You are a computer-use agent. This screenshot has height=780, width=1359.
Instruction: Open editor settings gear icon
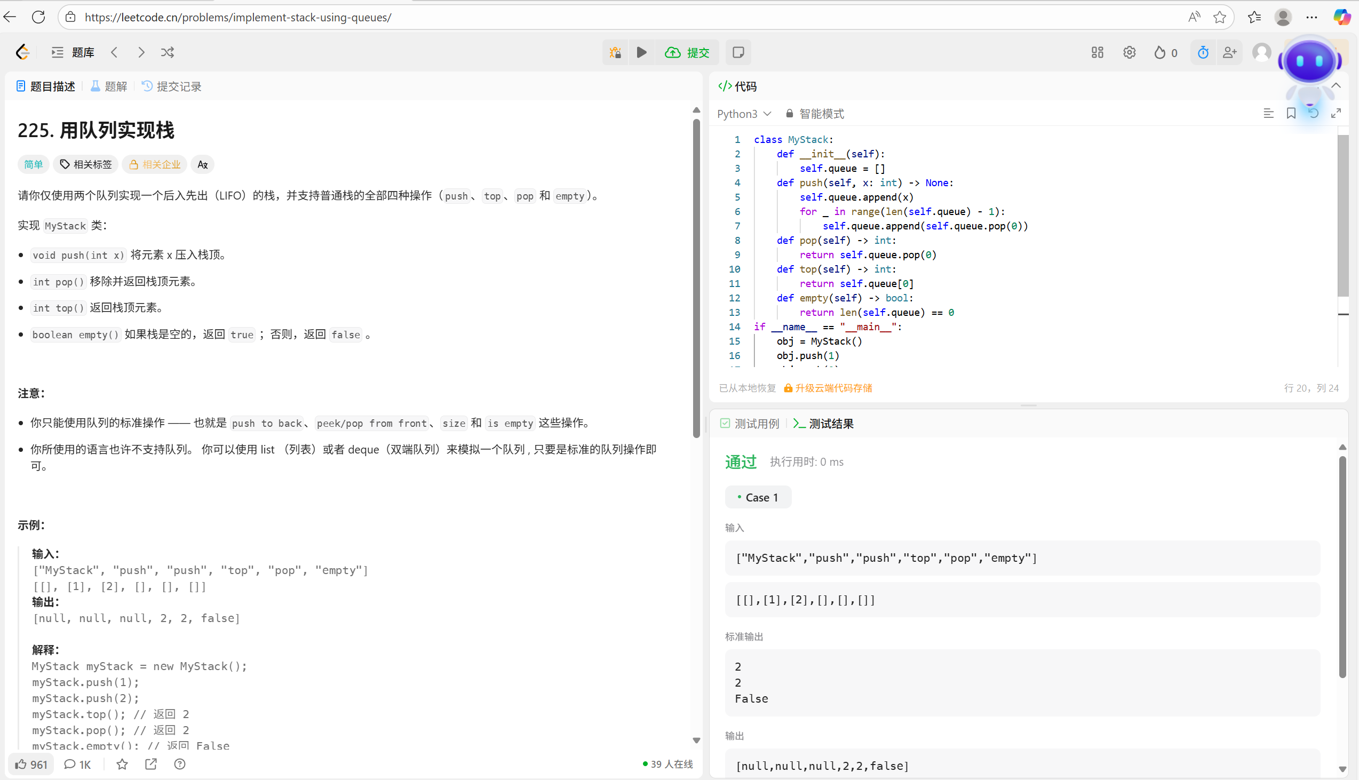[1129, 52]
